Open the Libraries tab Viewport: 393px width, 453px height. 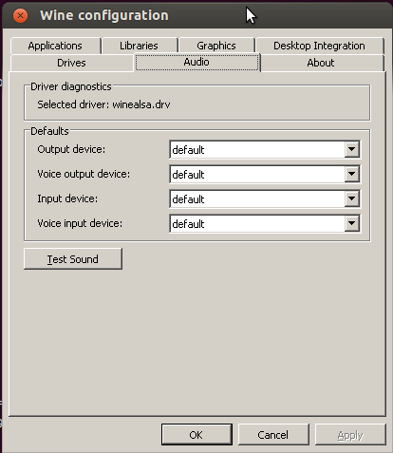(140, 46)
